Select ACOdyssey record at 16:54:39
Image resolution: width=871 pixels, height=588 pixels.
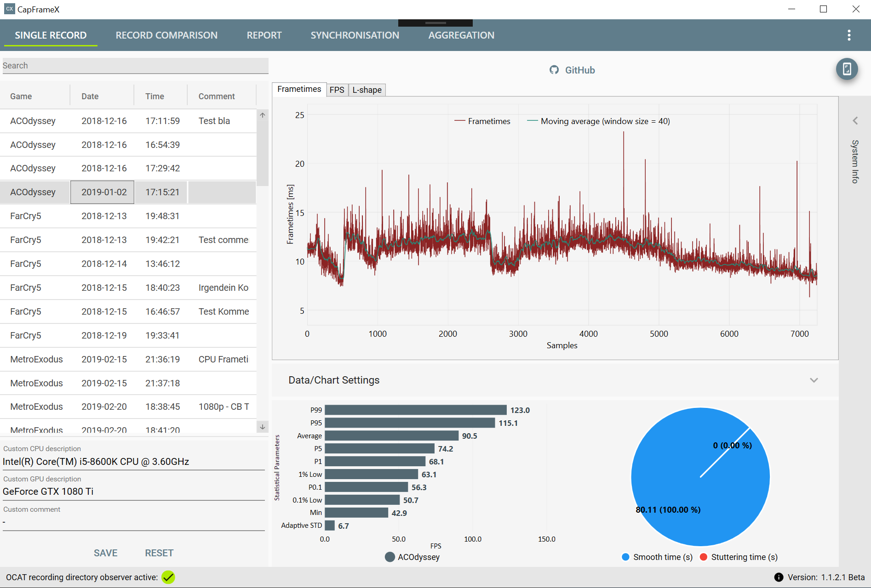click(128, 145)
